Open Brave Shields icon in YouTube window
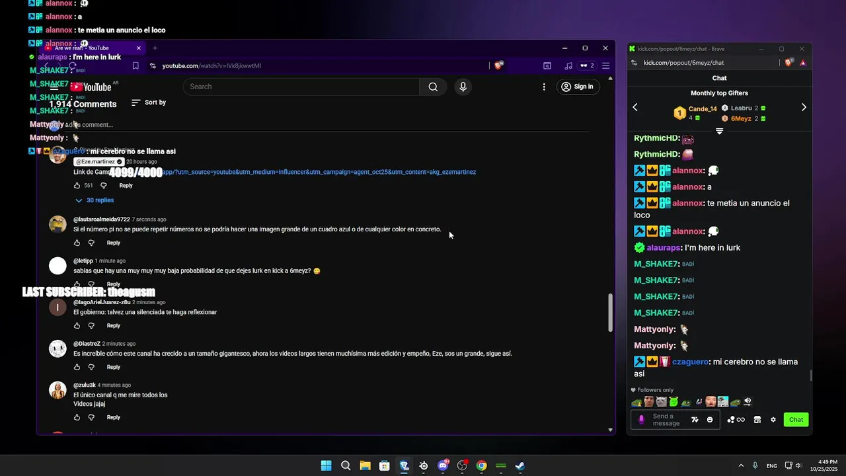The height and width of the screenshot is (476, 846). click(x=499, y=65)
